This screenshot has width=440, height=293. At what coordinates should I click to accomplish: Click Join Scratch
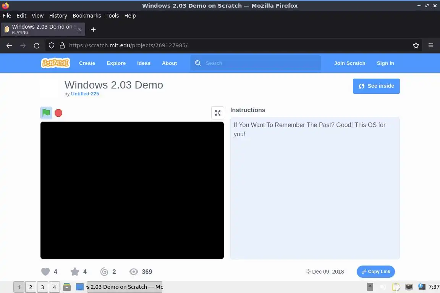pos(349,63)
